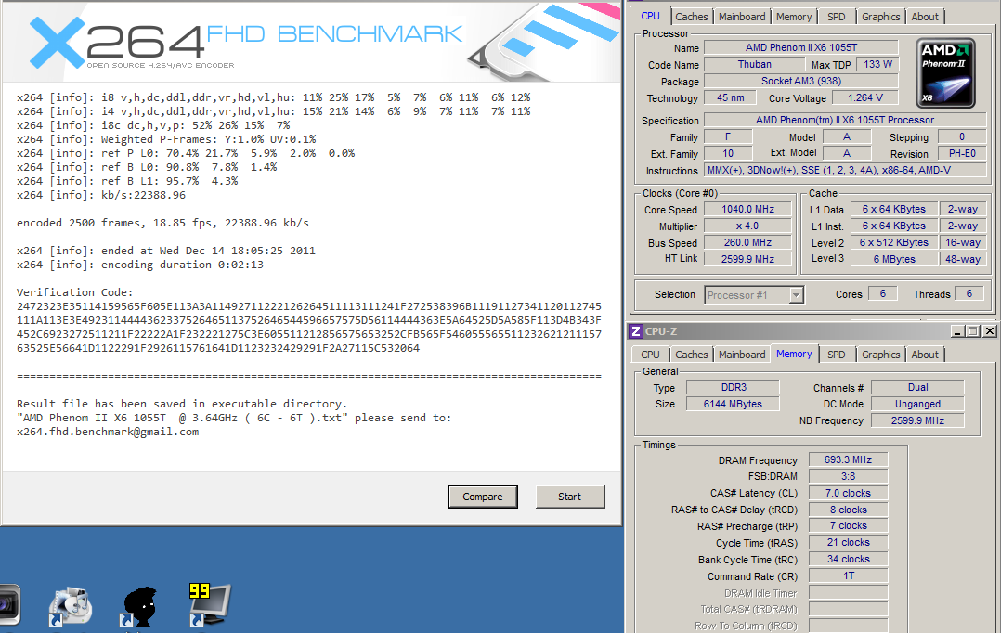This screenshot has width=1001, height=633.
Task: Select Memory tab in lower CPU-Z window
Action: click(x=794, y=354)
